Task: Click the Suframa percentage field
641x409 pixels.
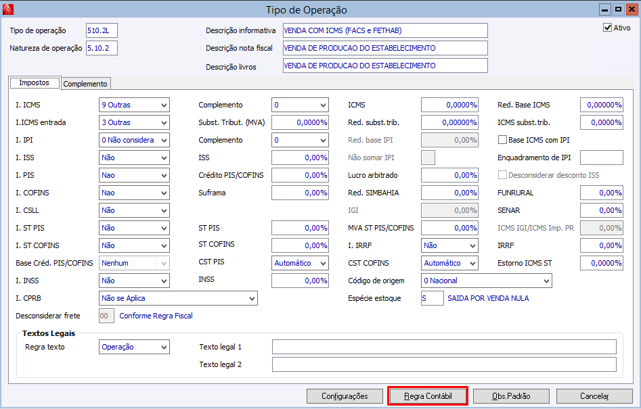Action: coord(300,193)
